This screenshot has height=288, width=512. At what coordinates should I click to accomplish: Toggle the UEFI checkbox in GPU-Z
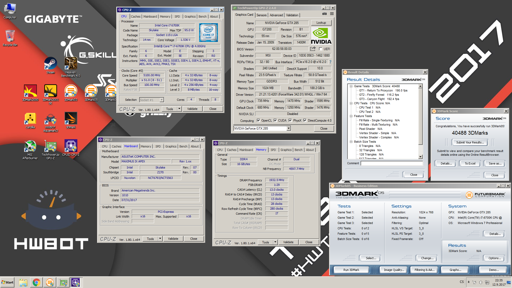(x=321, y=49)
